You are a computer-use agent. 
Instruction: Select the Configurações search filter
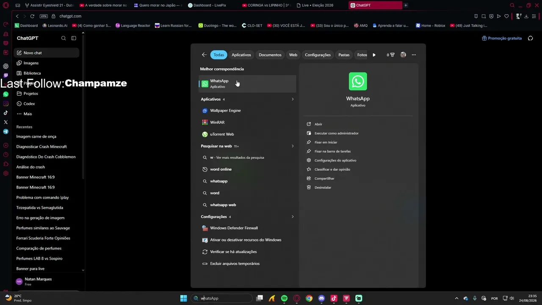click(318, 55)
